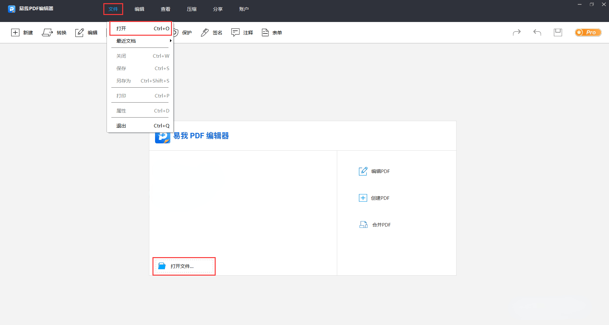The width and height of the screenshot is (609, 325).
Task: Click the 编辑PDF link
Action: 375,171
